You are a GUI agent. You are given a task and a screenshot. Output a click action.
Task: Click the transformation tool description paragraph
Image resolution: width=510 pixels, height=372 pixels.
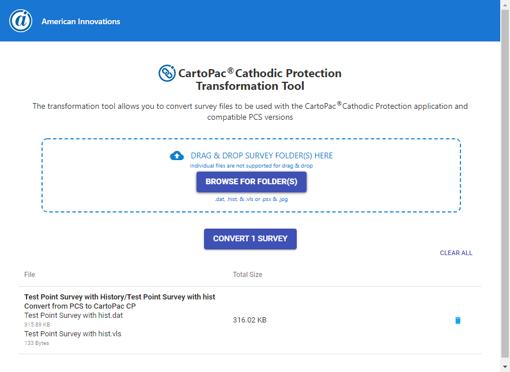[250, 111]
